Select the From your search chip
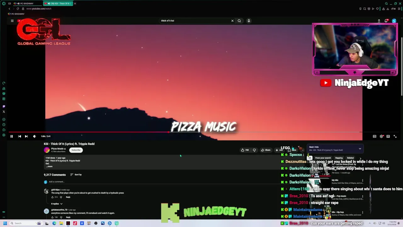 pyautogui.click(x=323, y=158)
